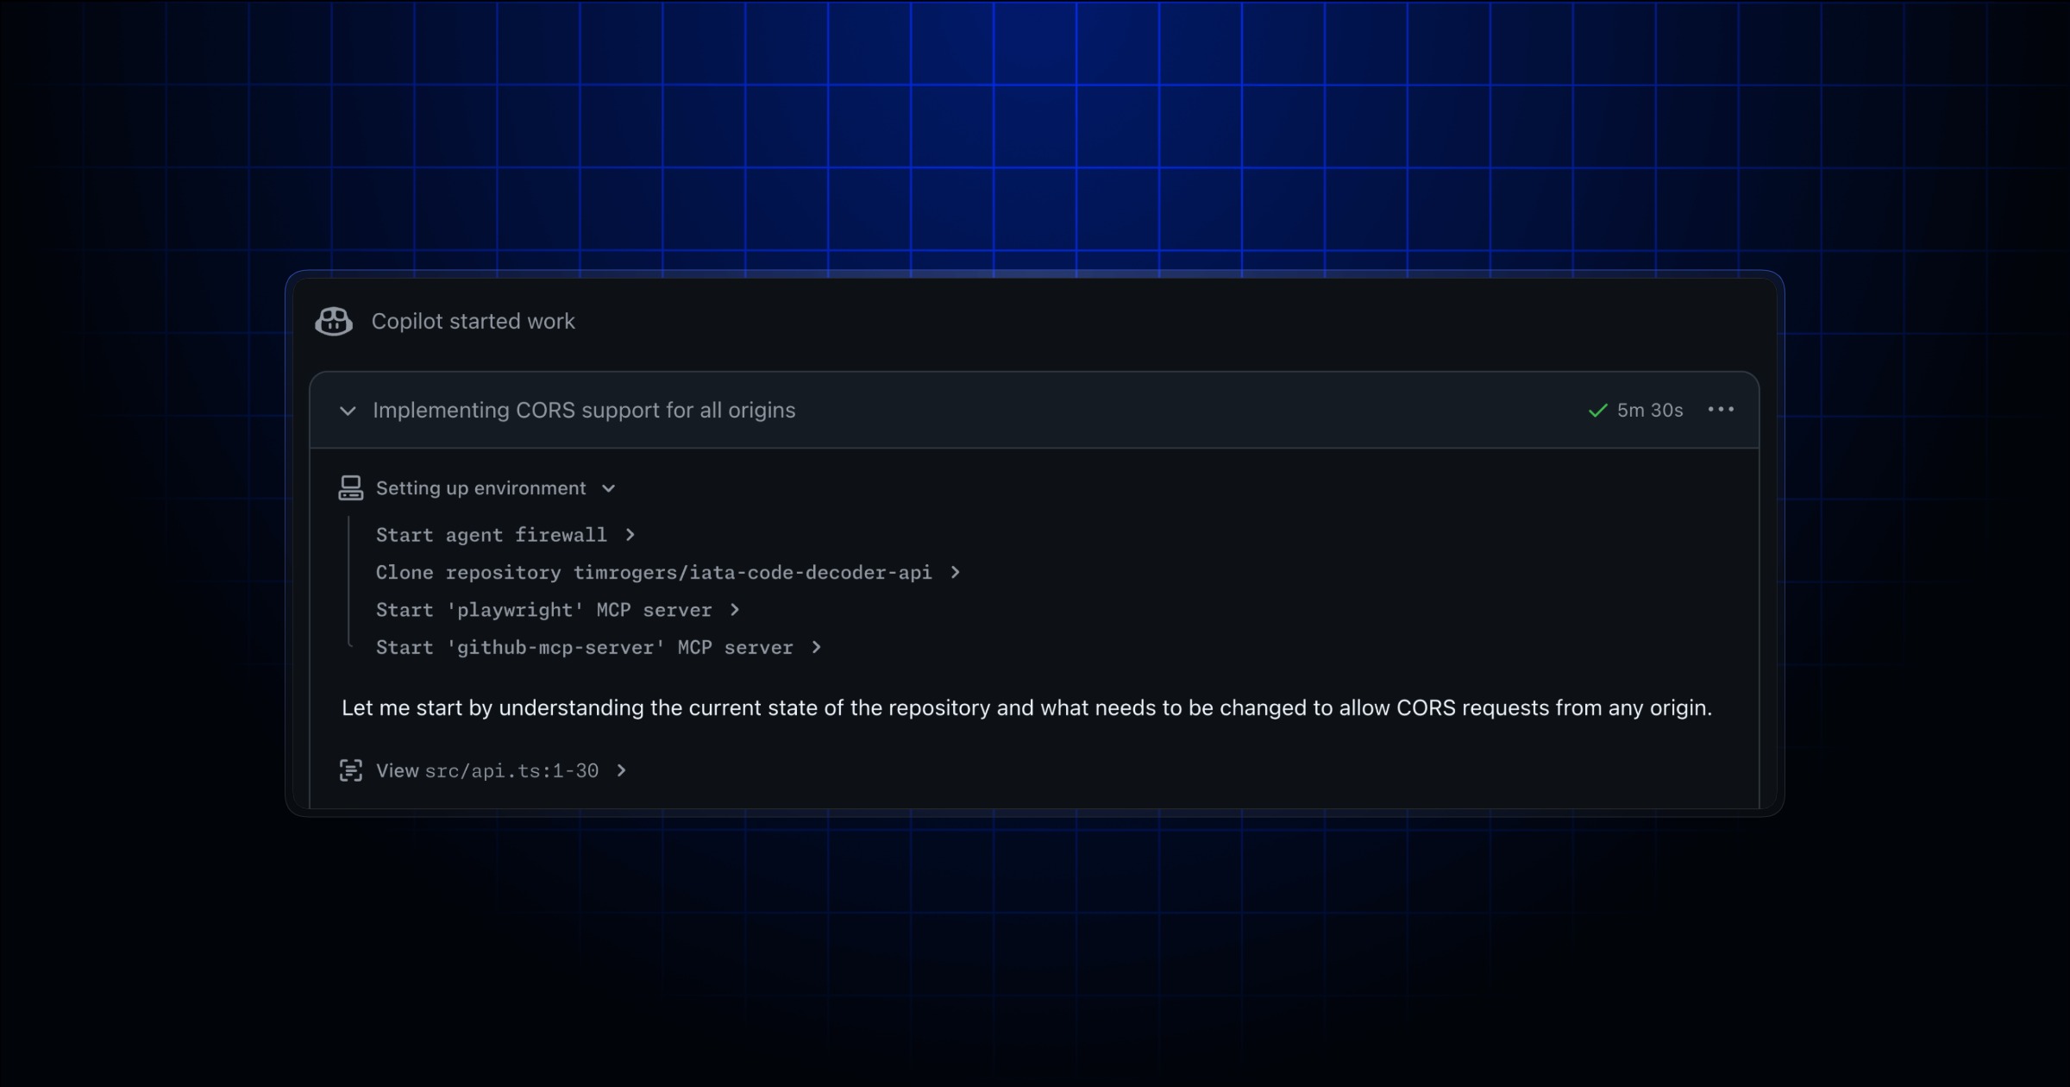Open the three-dot options menu
This screenshot has height=1087, width=2070.
point(1720,410)
